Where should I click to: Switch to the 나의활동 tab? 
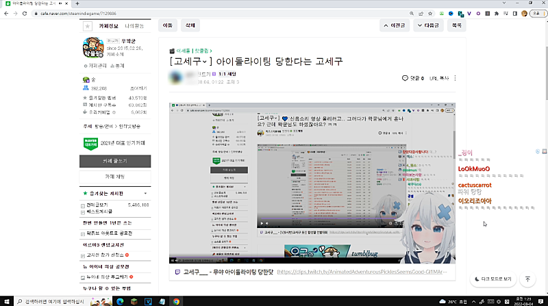(x=134, y=26)
